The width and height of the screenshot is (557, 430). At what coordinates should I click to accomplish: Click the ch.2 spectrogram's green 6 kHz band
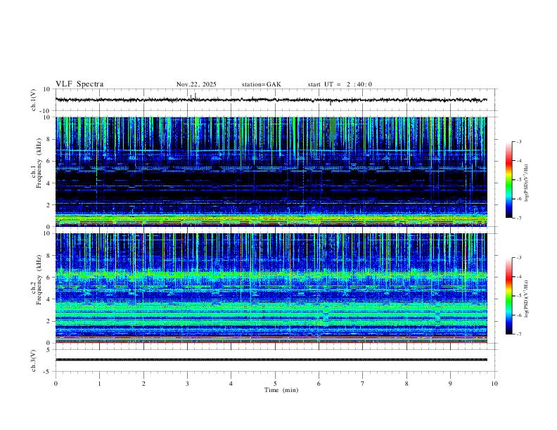point(271,274)
